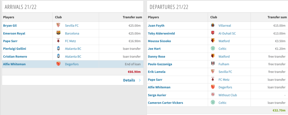Click the FC Metz crest beside Pape Sarr arrival
This screenshot has height=115, width=288.
tap(58, 41)
